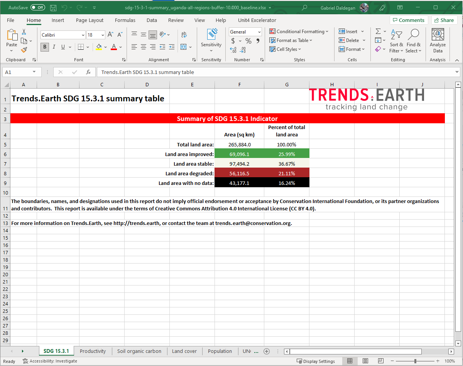Image resolution: width=463 pixels, height=366 pixels.
Task: Open the Comments pane button
Action: click(x=408, y=20)
